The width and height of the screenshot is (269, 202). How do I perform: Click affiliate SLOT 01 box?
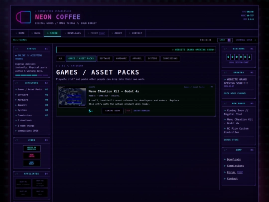point(23,183)
